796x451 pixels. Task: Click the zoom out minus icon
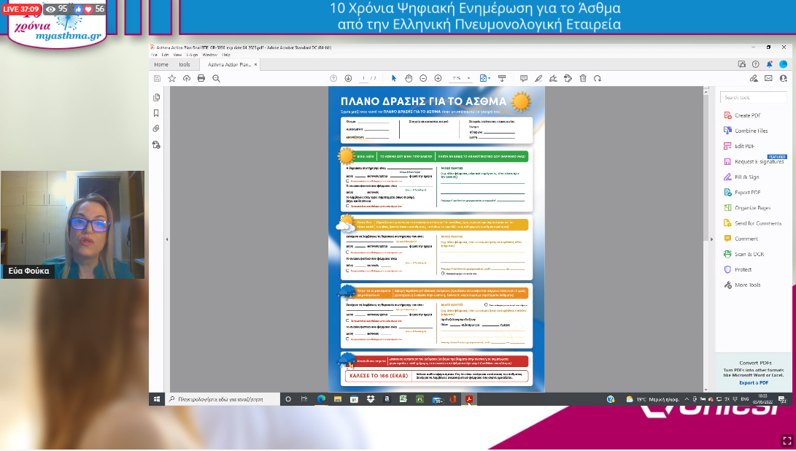click(x=423, y=78)
